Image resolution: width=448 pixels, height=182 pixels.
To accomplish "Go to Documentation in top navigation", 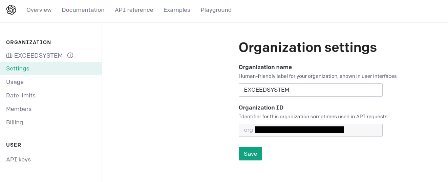I will pyautogui.click(x=83, y=10).
